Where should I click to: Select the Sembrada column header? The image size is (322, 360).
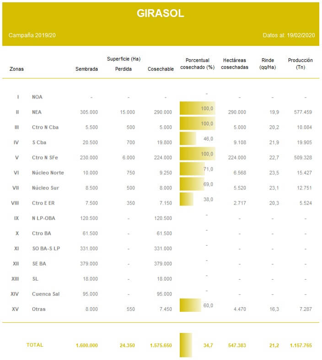pos(86,69)
